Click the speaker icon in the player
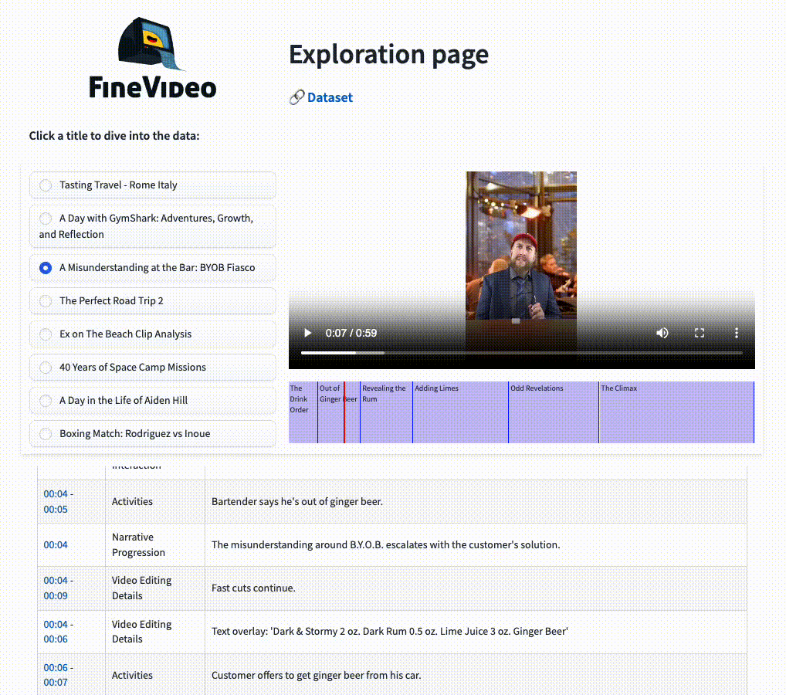Viewport: 786px width, 695px height. point(662,332)
